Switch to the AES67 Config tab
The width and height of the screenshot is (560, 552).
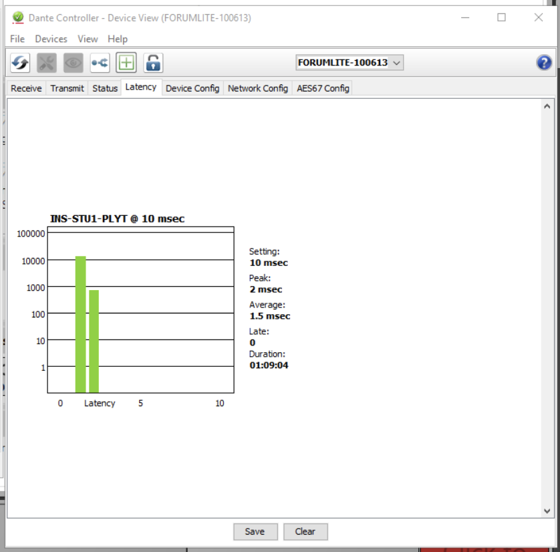tap(323, 88)
